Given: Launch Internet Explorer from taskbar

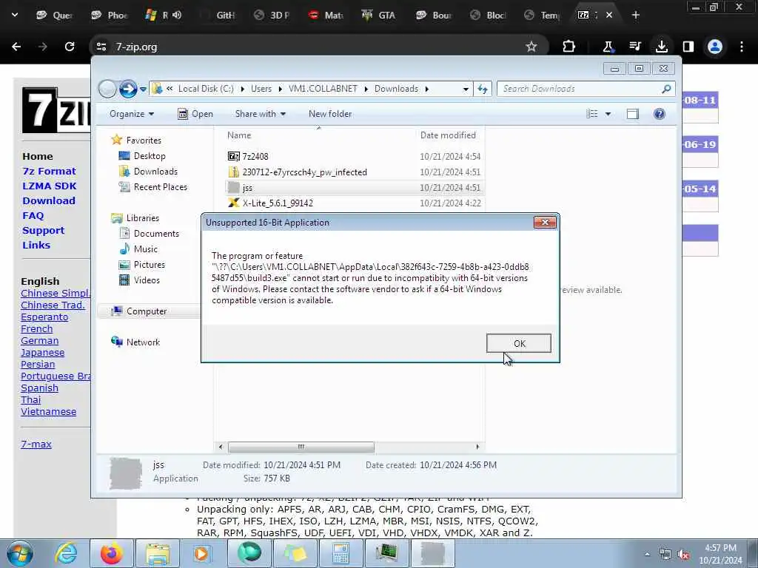Looking at the screenshot, I should [65, 553].
